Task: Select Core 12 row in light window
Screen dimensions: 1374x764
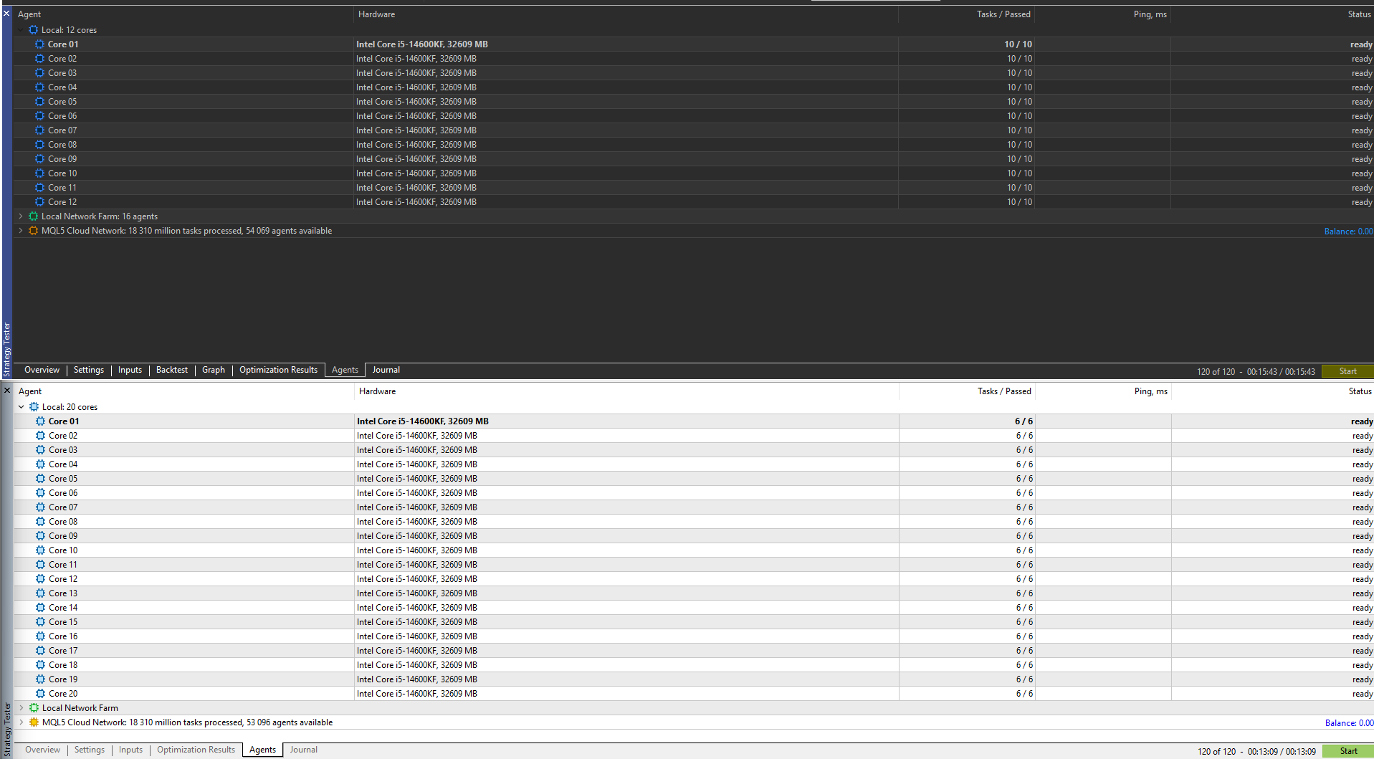Action: (694, 579)
